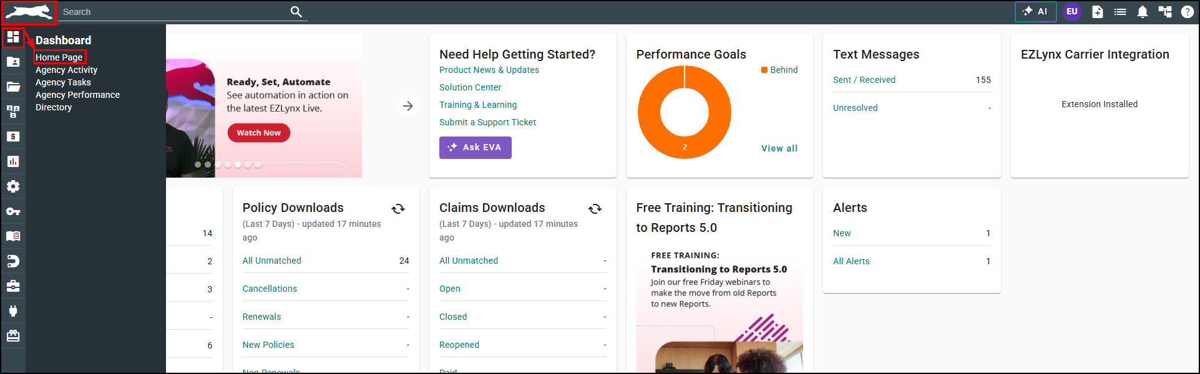1200x374 pixels.
Task: Open the plug sidebar icon
Action: point(13,311)
